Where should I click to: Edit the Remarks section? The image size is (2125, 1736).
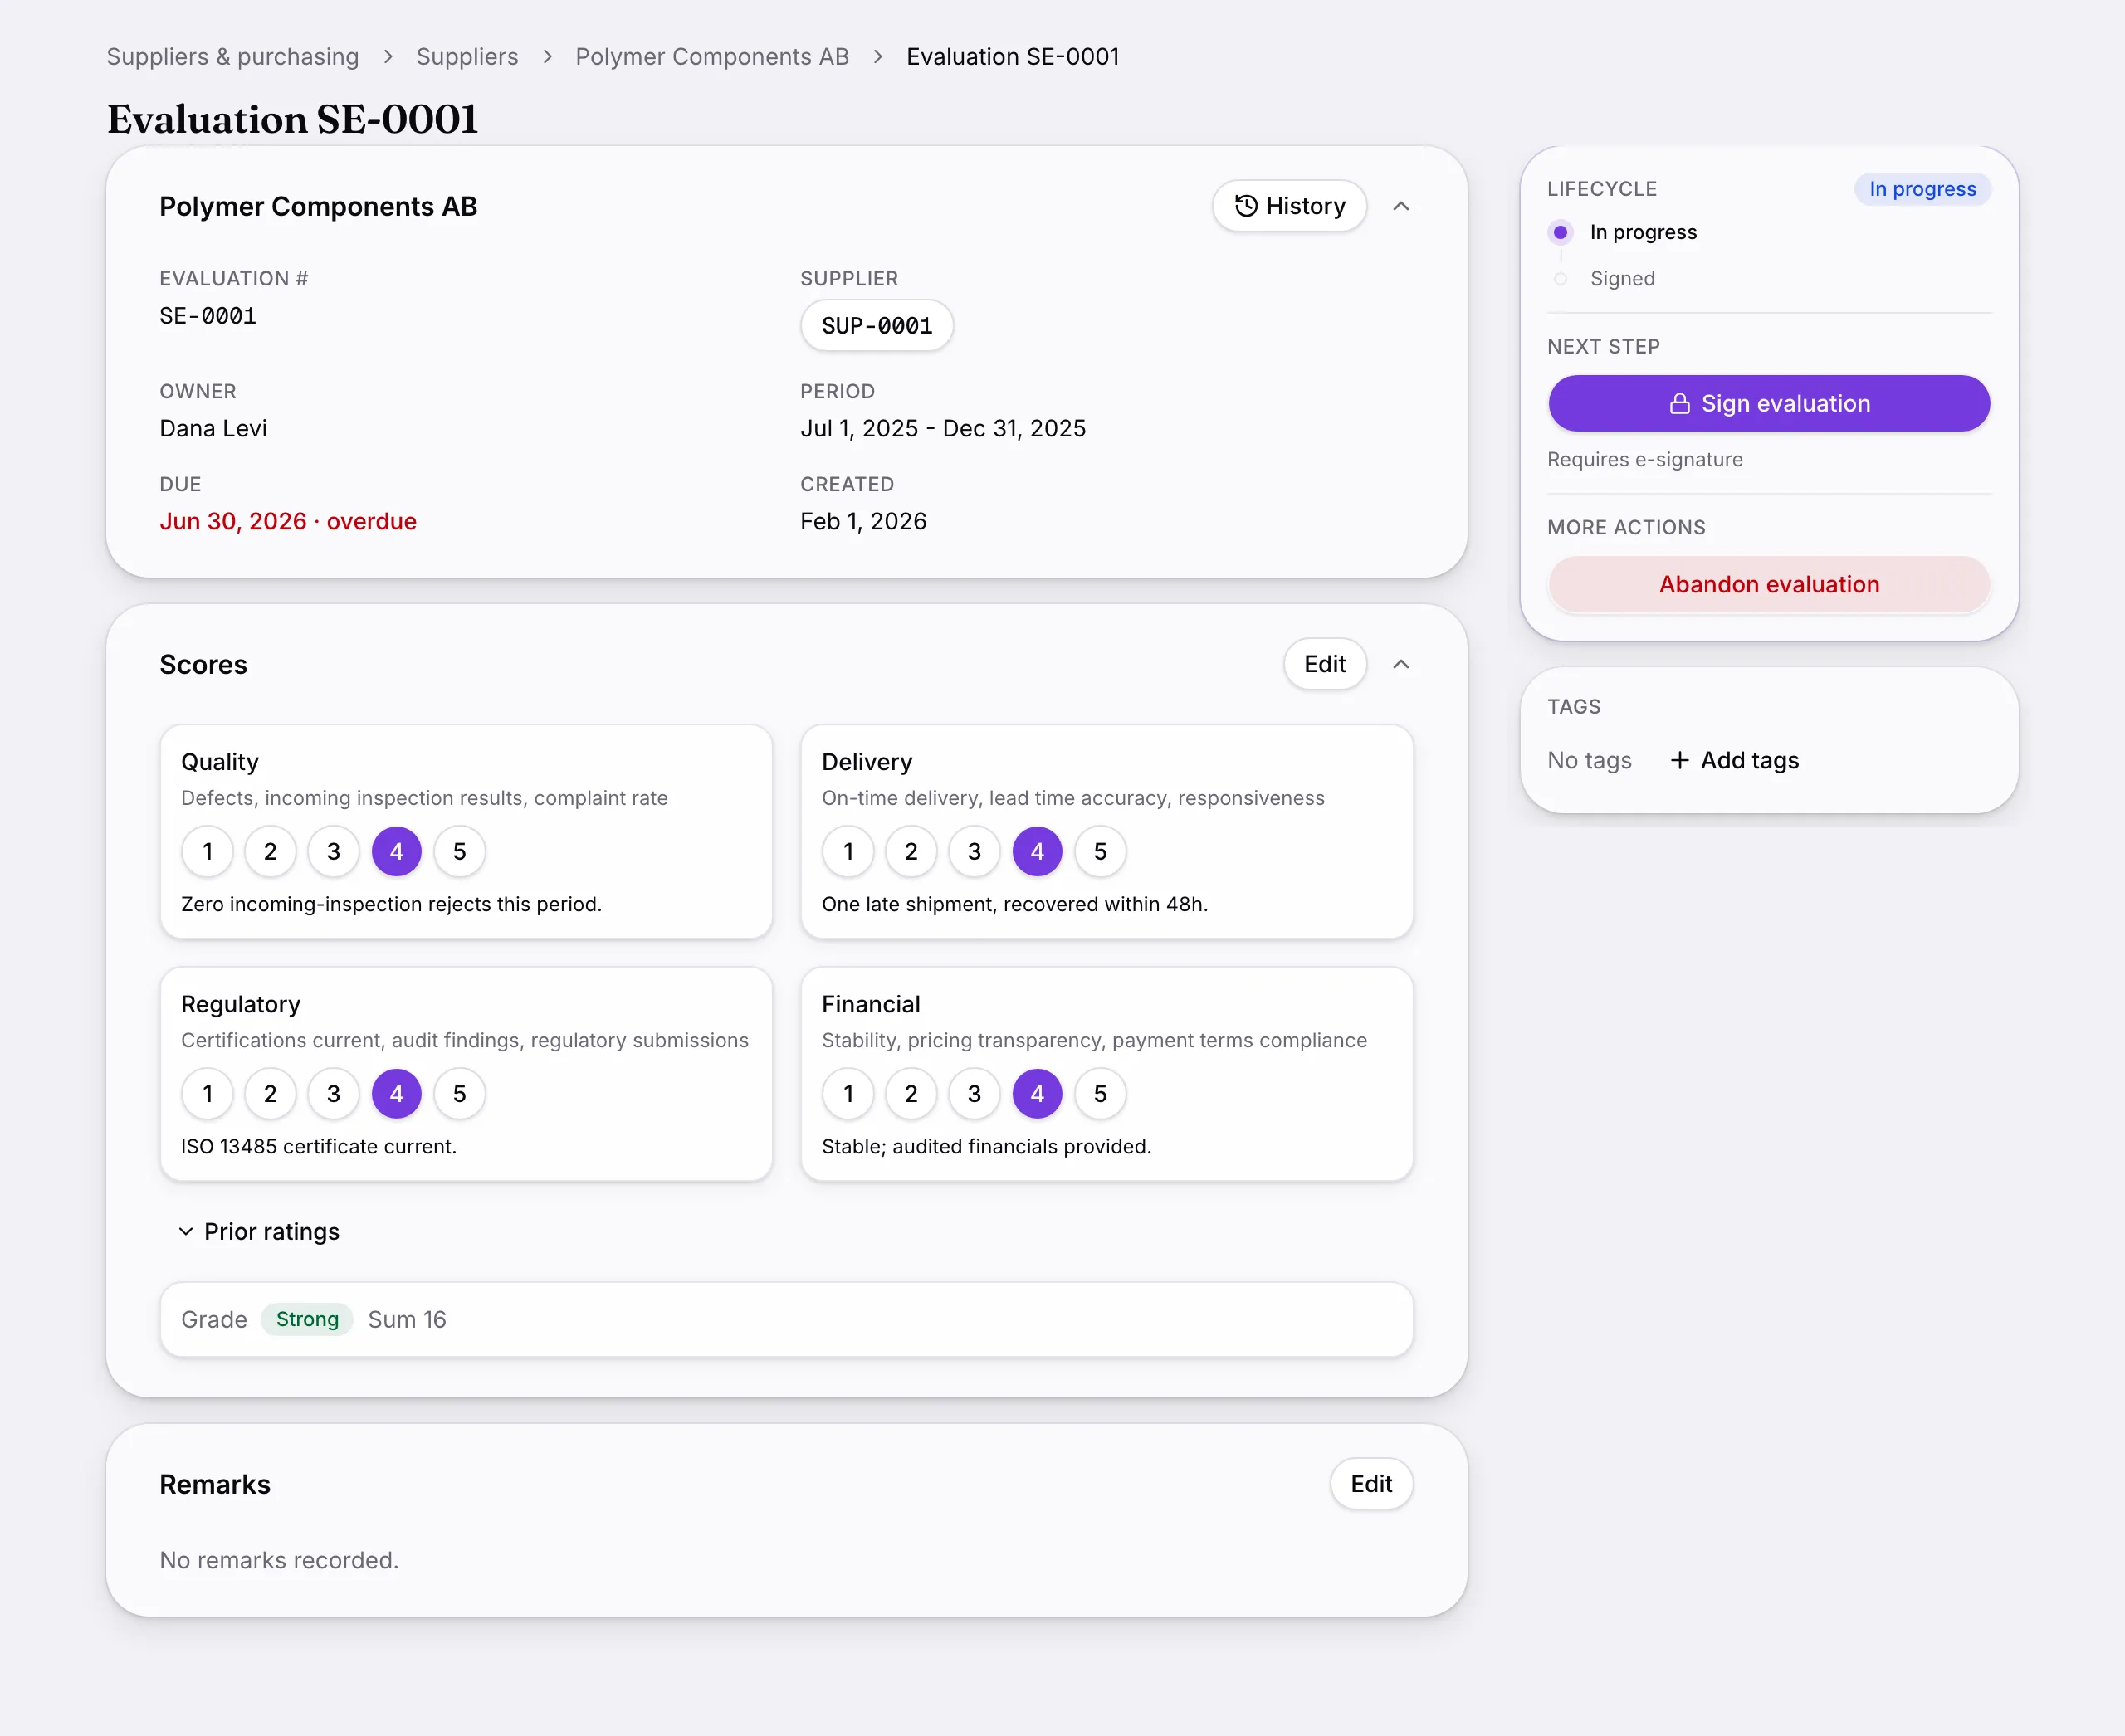[1370, 1484]
